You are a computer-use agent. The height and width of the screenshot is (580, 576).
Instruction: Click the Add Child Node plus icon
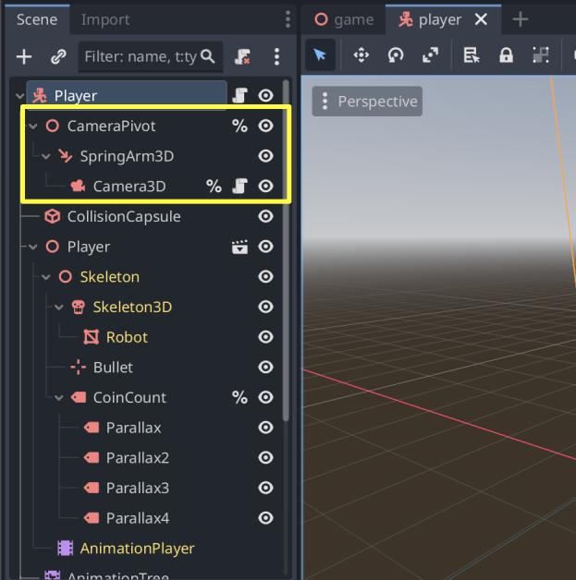pos(24,56)
